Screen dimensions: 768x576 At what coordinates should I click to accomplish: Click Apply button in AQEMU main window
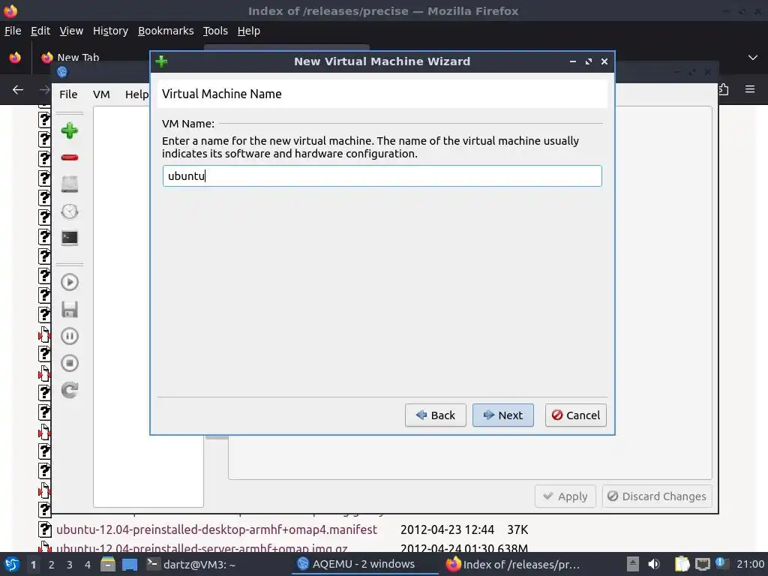565,496
